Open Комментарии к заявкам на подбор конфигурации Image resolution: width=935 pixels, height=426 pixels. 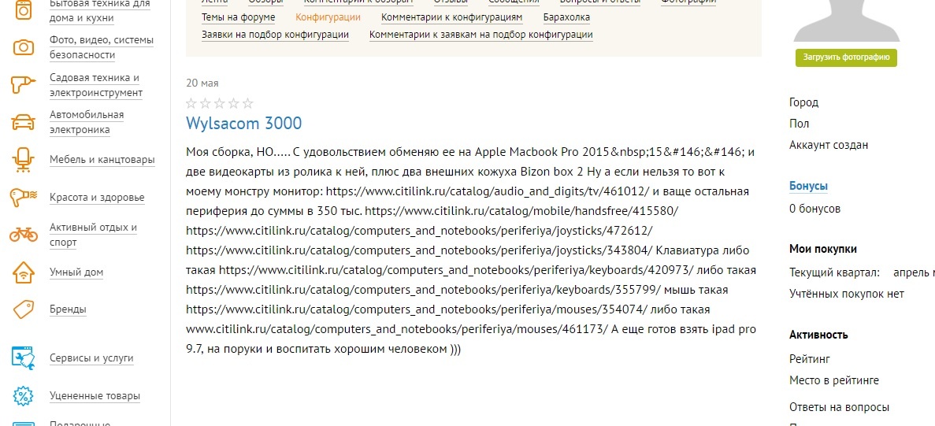tap(481, 35)
